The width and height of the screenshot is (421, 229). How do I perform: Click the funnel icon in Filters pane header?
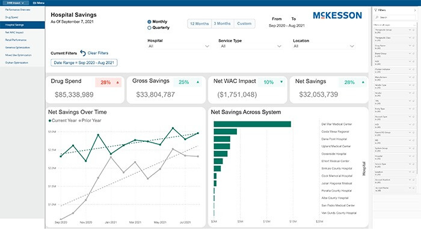click(376, 10)
